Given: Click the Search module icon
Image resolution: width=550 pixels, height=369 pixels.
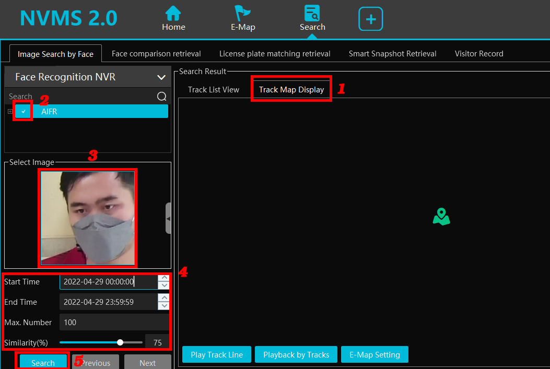Looking at the screenshot, I should coord(312,14).
